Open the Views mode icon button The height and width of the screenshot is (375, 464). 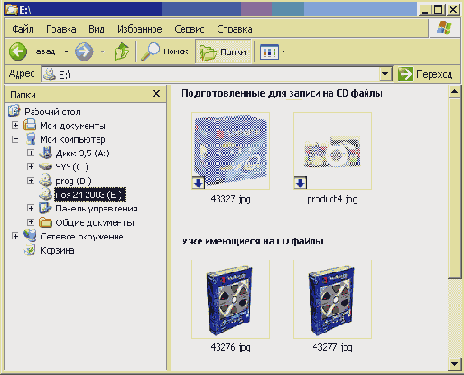[x=269, y=52]
